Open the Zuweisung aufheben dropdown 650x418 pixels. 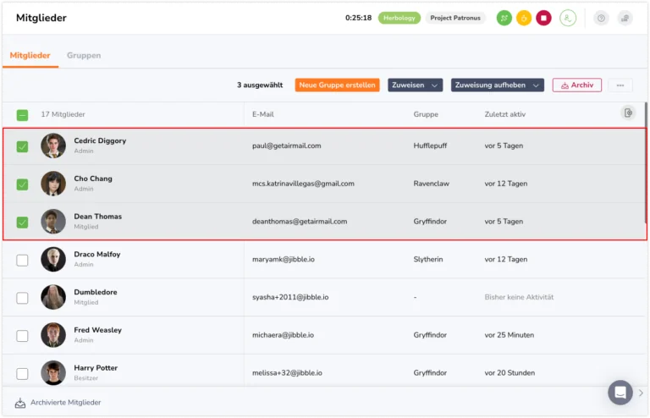(x=497, y=85)
